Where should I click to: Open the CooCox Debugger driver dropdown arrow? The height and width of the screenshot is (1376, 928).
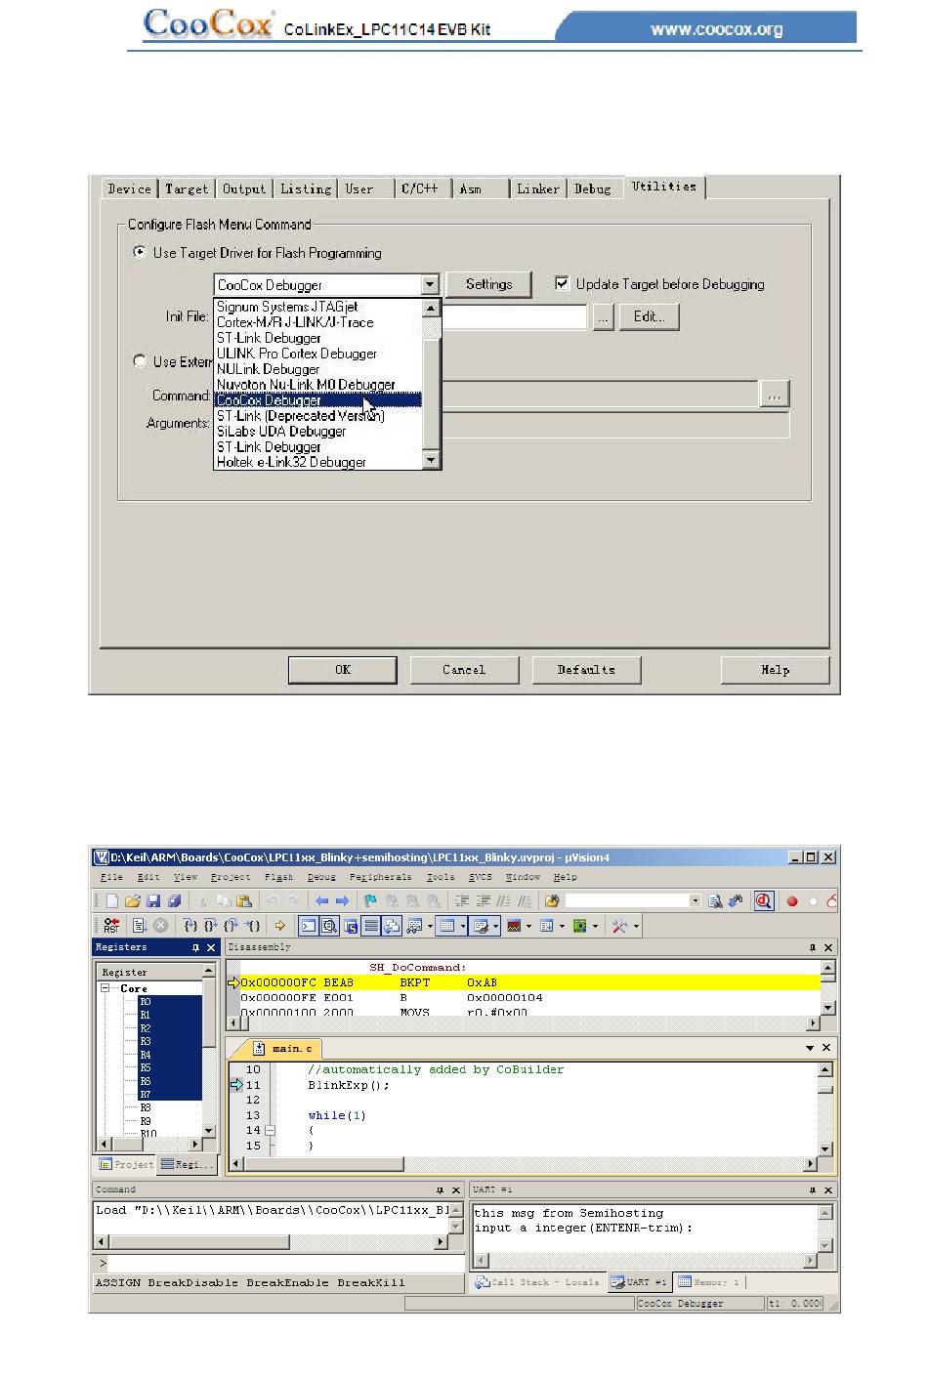430,285
